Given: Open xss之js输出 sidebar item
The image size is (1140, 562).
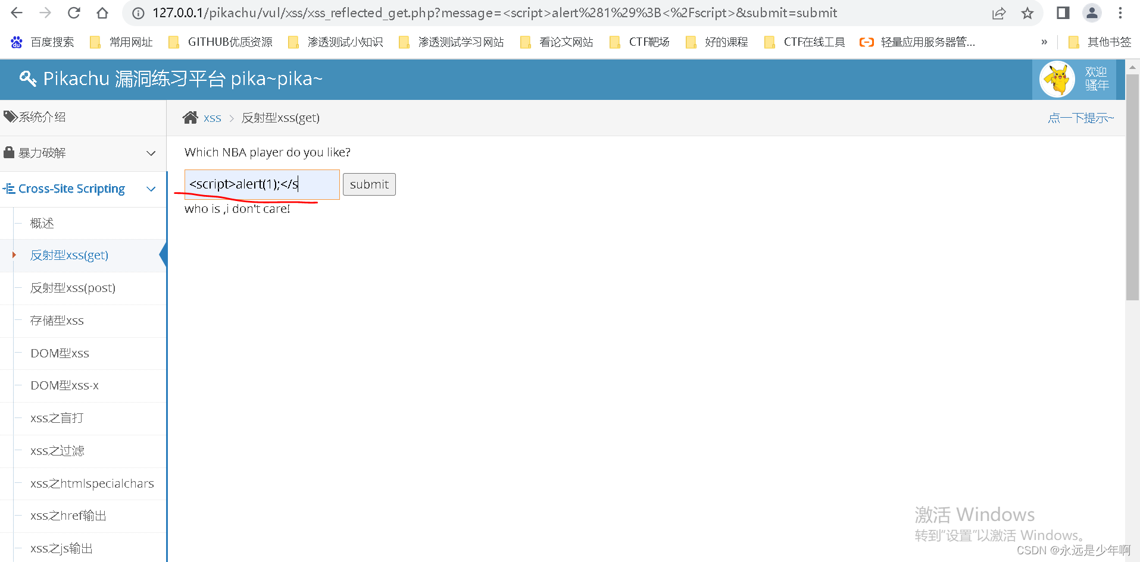Looking at the screenshot, I should (83, 548).
